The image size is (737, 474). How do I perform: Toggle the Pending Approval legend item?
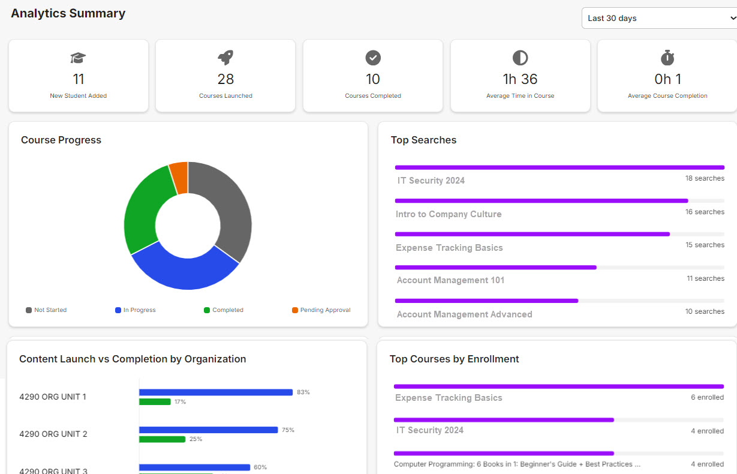click(x=321, y=310)
